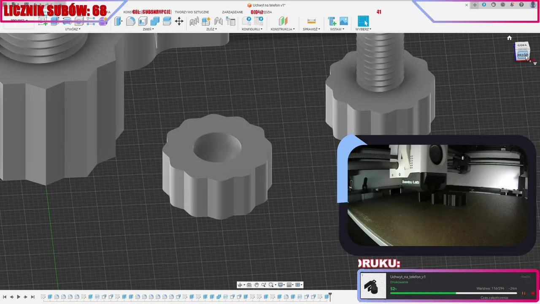
Task: Select the Shell tool
Action: pyautogui.click(x=143, y=21)
